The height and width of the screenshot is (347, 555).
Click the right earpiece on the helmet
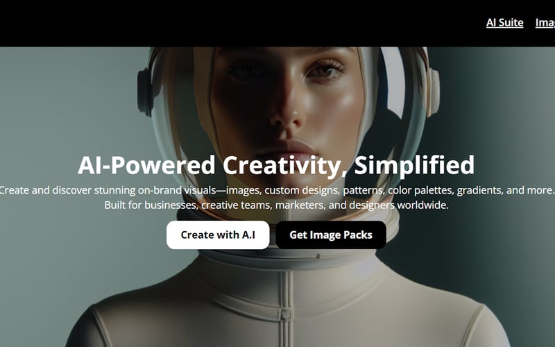click(x=433, y=93)
